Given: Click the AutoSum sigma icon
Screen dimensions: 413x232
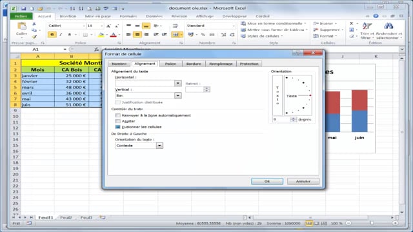Looking at the screenshot, I should pyautogui.click(x=351, y=23).
